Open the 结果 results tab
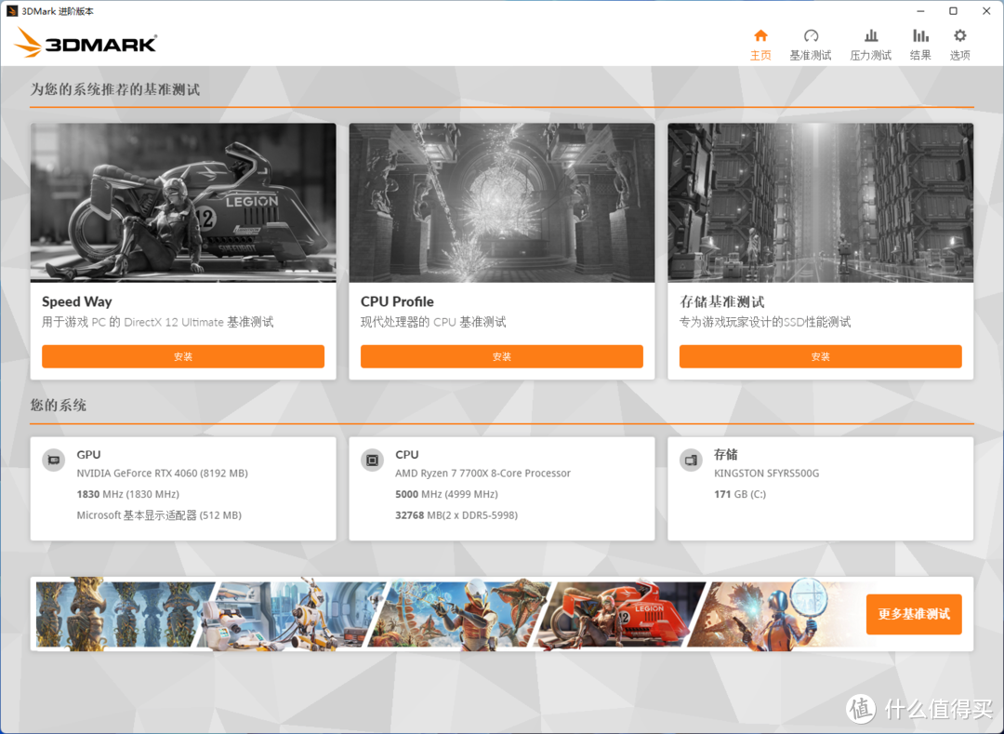 [x=920, y=45]
